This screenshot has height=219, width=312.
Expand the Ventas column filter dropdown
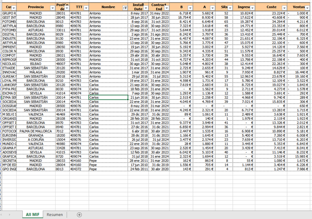point(308,8)
